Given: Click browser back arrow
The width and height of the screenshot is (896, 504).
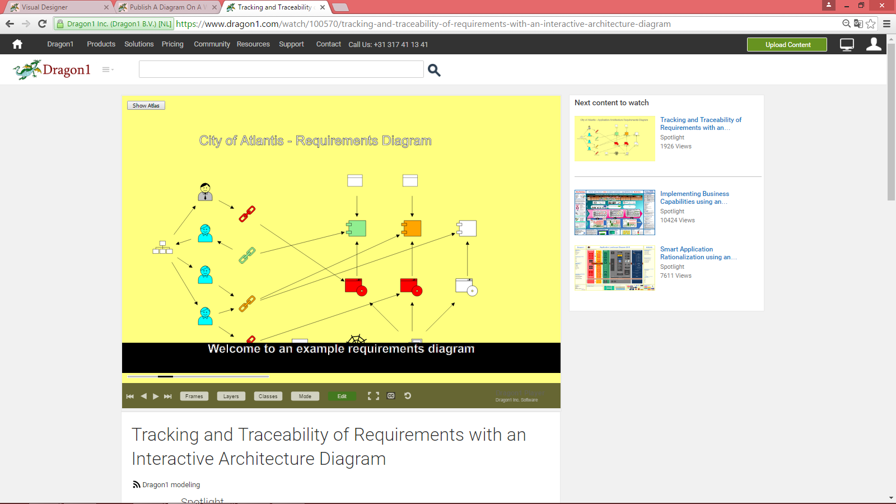Looking at the screenshot, I should point(10,24).
